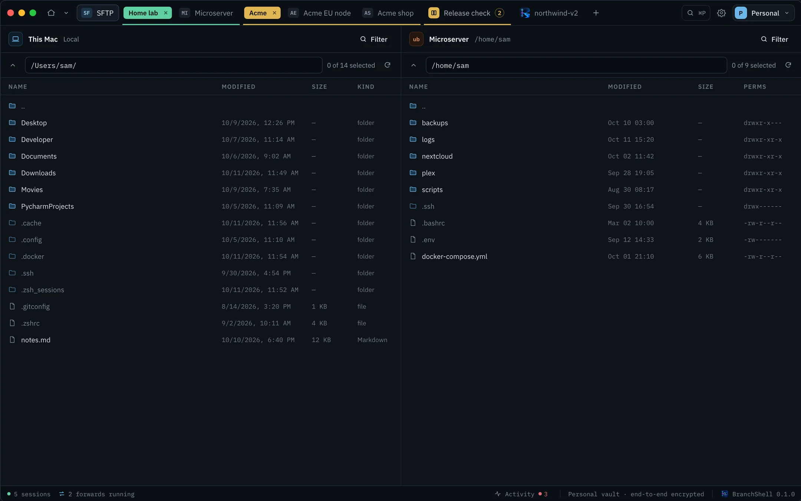The height and width of the screenshot is (501, 801).
Task: Open the Microserver tab
Action: click(x=206, y=13)
